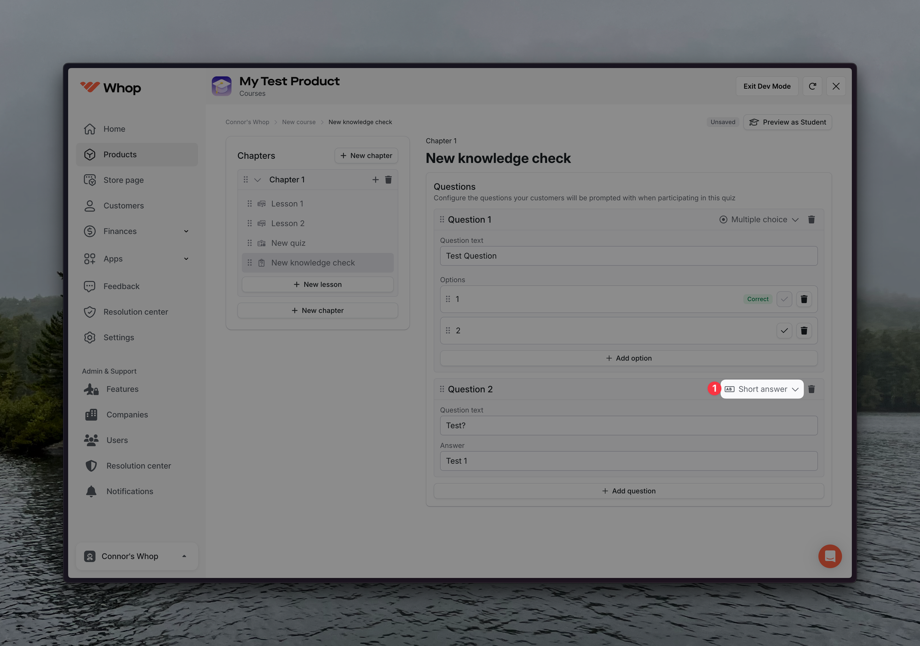This screenshot has width=920, height=646.
Task: Toggle the correct checkmark for option 1
Action: tap(784, 299)
